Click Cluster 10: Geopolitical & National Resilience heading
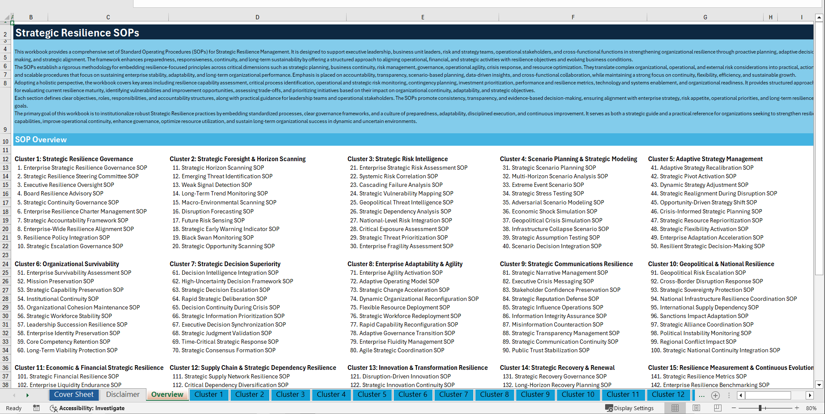The width and height of the screenshot is (825, 414). pos(711,264)
